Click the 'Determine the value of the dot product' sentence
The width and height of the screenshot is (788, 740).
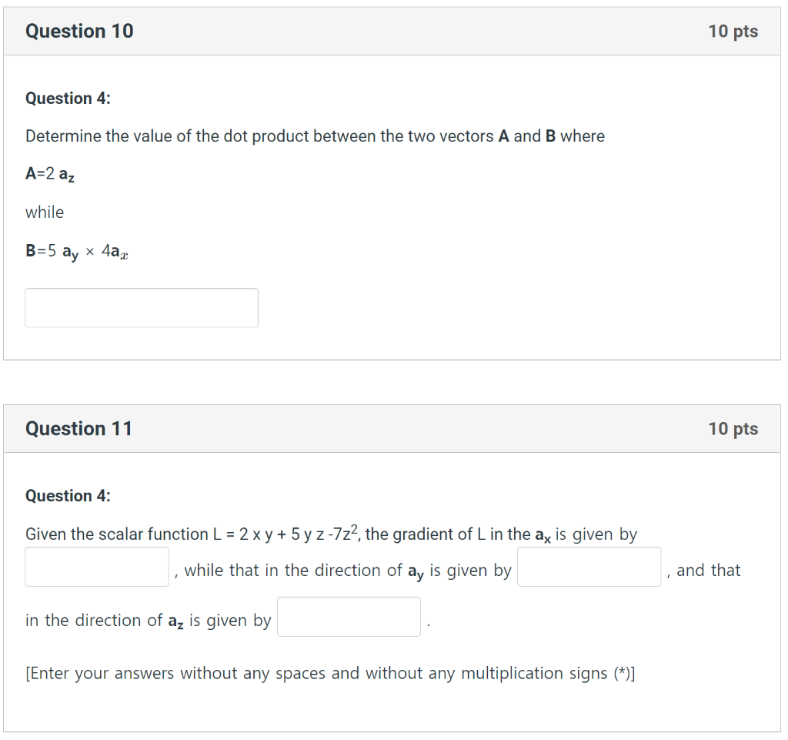pyautogui.click(x=315, y=136)
